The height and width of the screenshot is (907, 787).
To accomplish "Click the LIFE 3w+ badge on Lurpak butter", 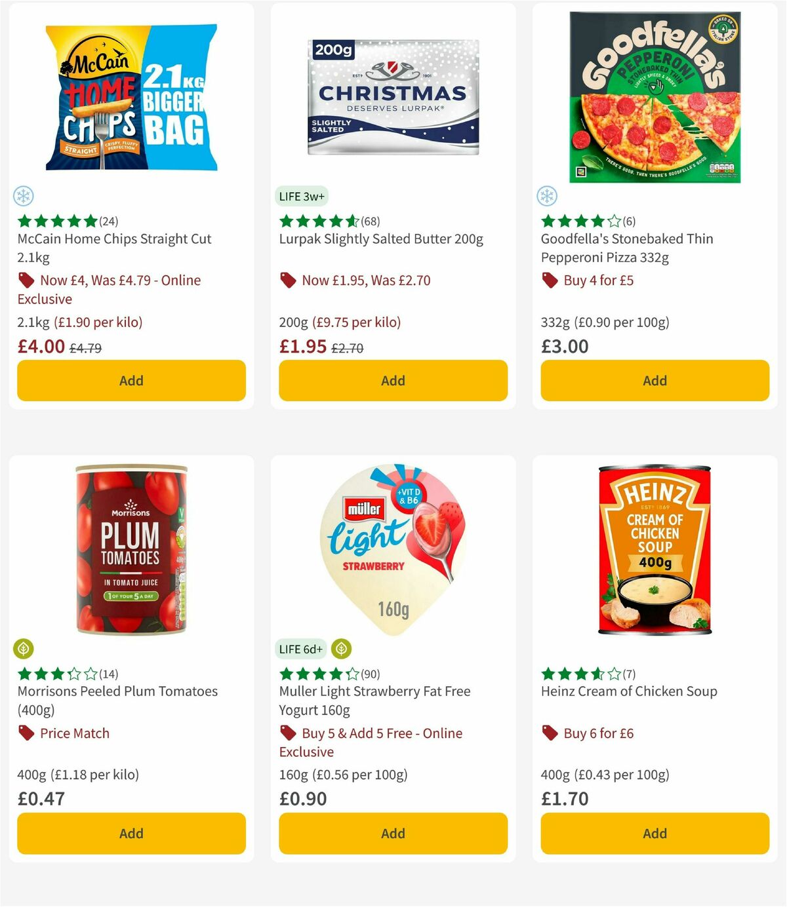I will coord(301,196).
